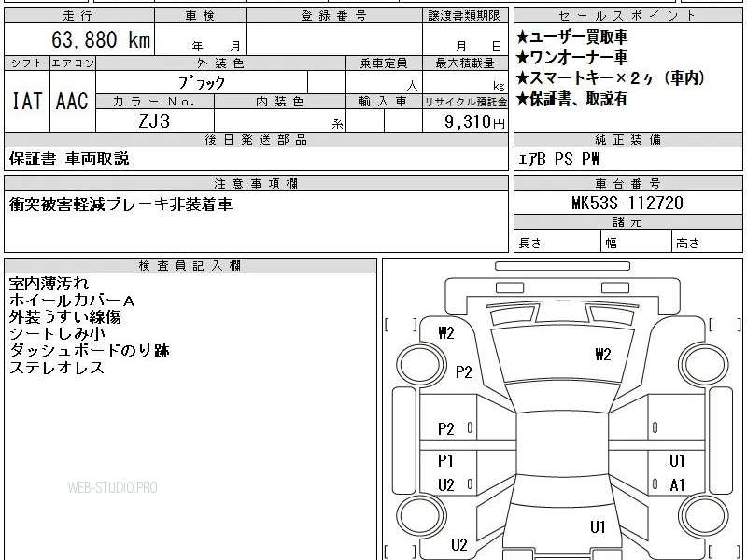Viewport: 747px width, 560px height.
Task: Select the shift value IAT
Action: click(27, 101)
